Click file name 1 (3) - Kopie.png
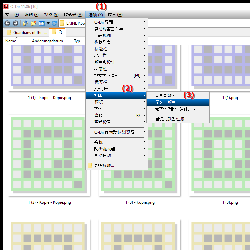Viewport: 250px width, 250px height. pos(140,202)
